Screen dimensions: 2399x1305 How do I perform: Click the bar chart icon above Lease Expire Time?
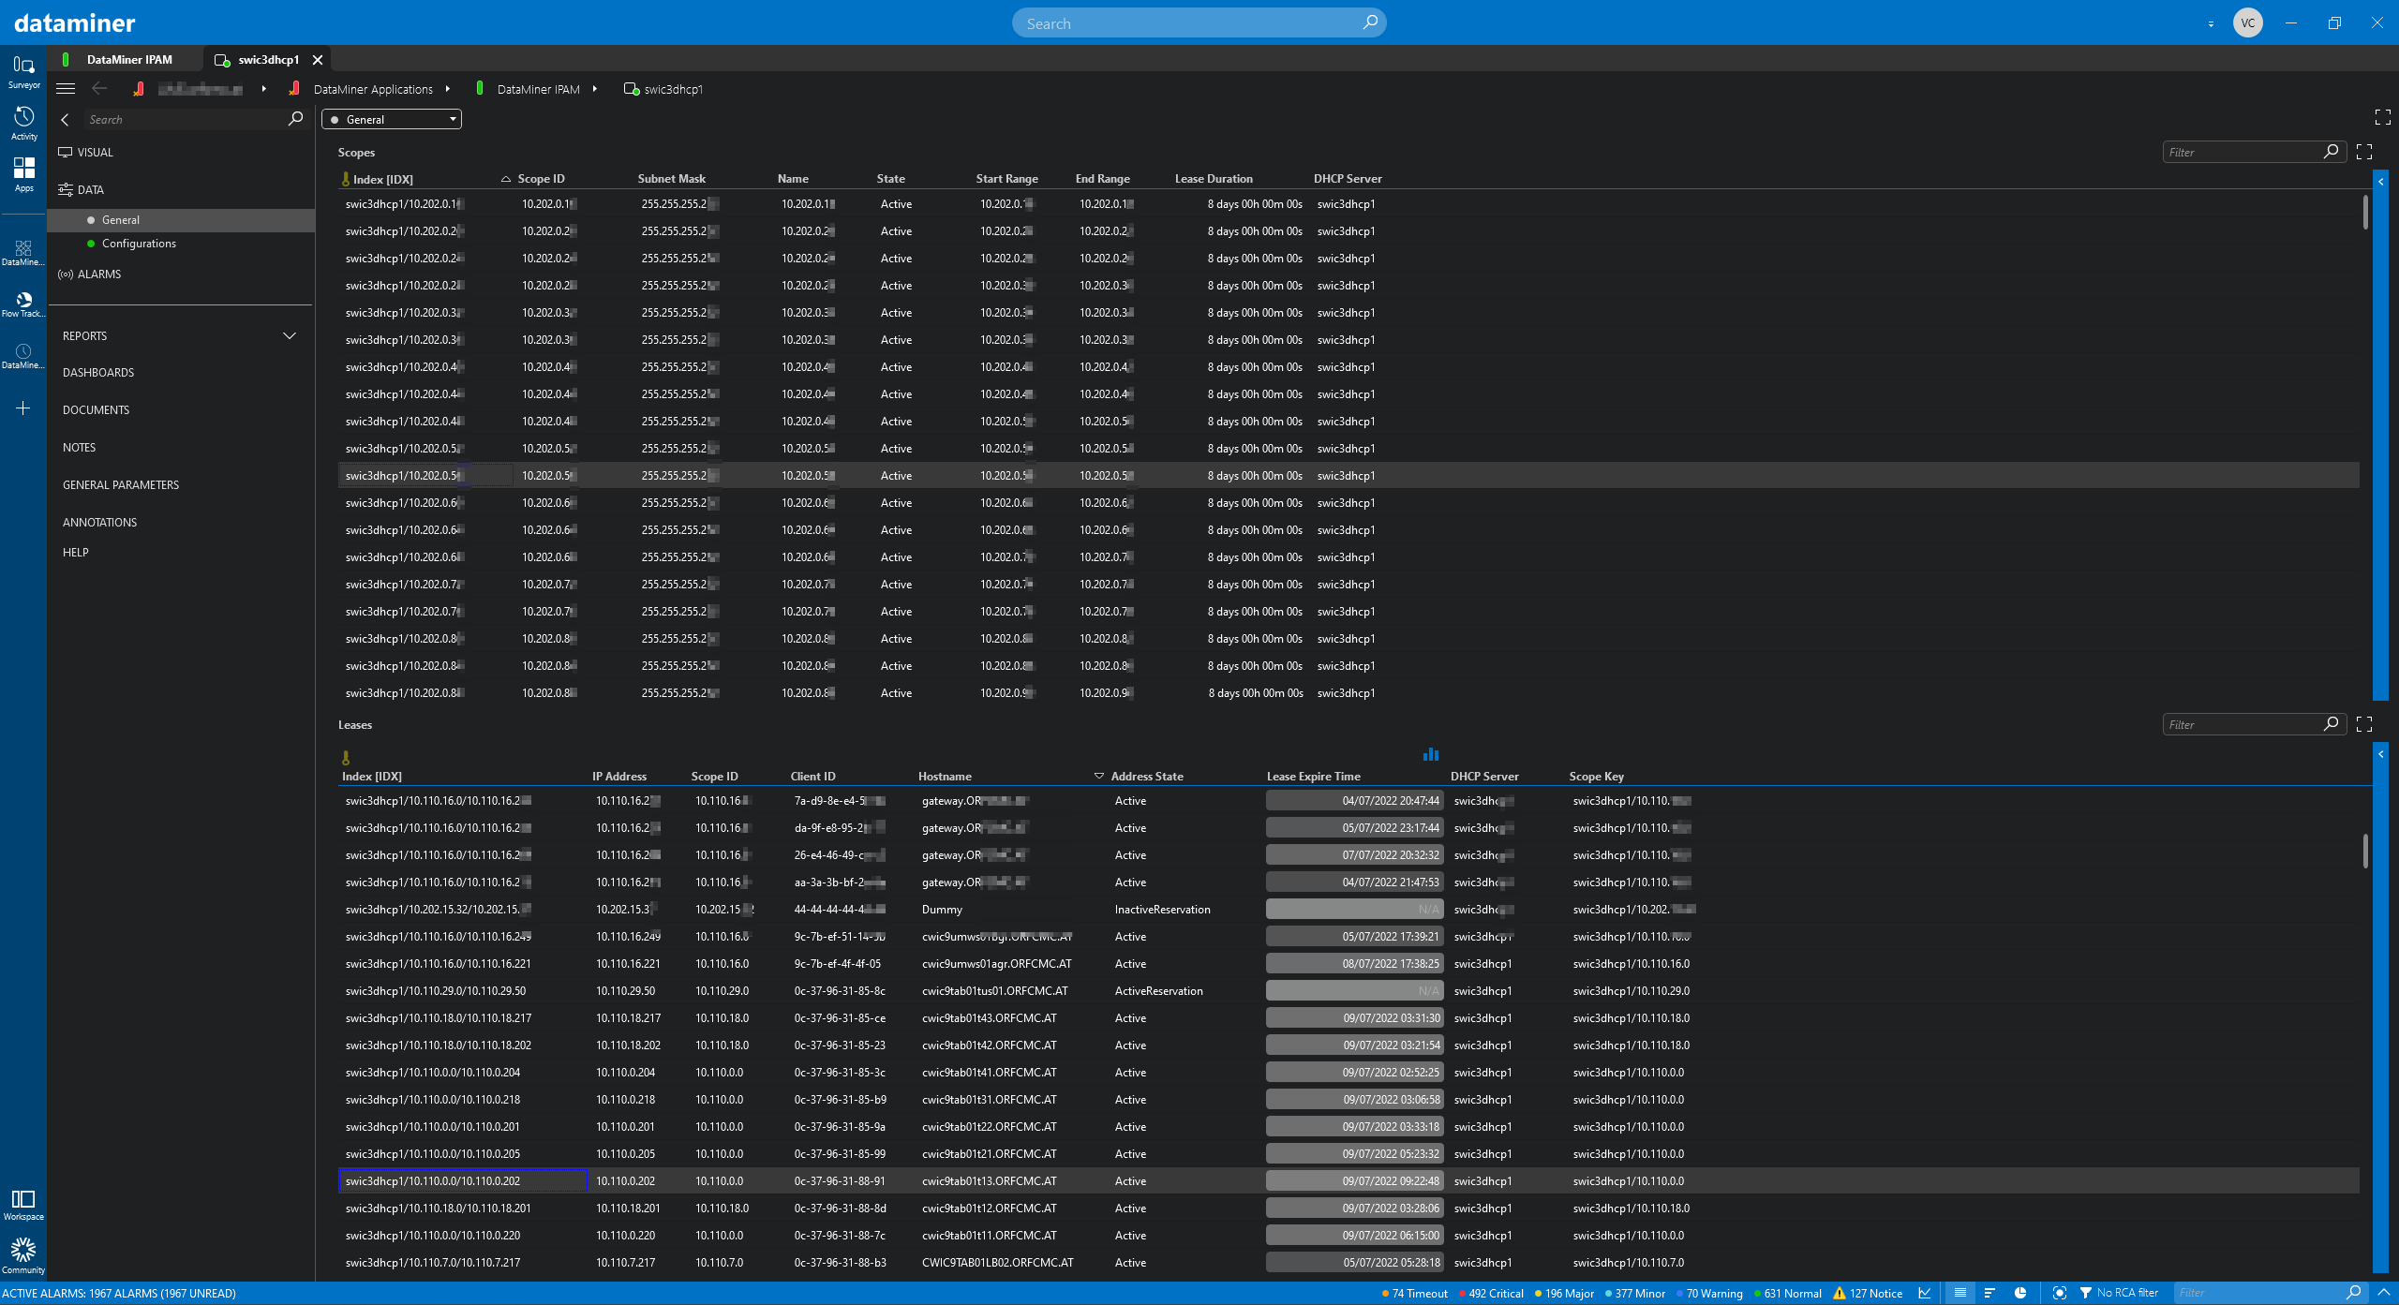(1431, 754)
